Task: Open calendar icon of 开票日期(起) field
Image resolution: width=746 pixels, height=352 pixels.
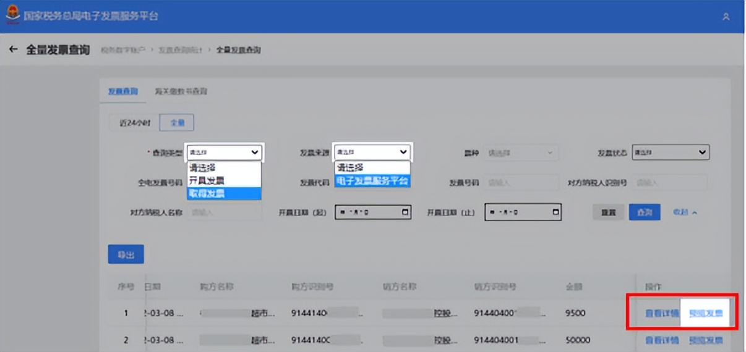Action: [x=405, y=212]
